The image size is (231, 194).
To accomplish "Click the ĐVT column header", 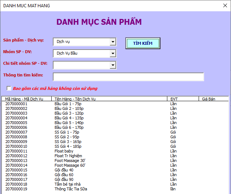I will (x=183, y=99).
